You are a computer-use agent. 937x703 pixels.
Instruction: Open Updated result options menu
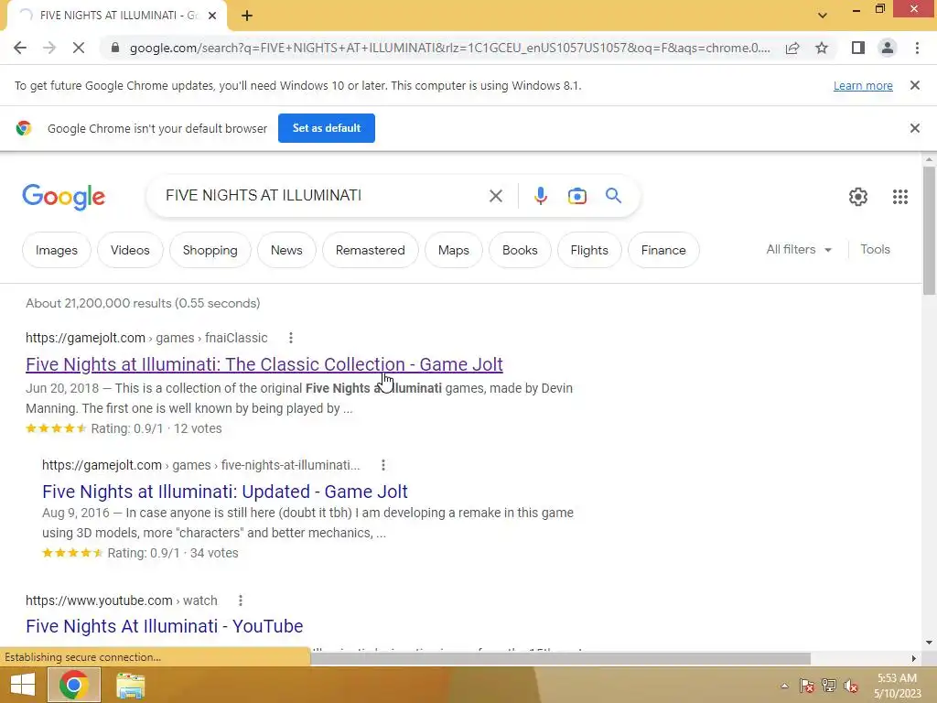[x=383, y=465]
